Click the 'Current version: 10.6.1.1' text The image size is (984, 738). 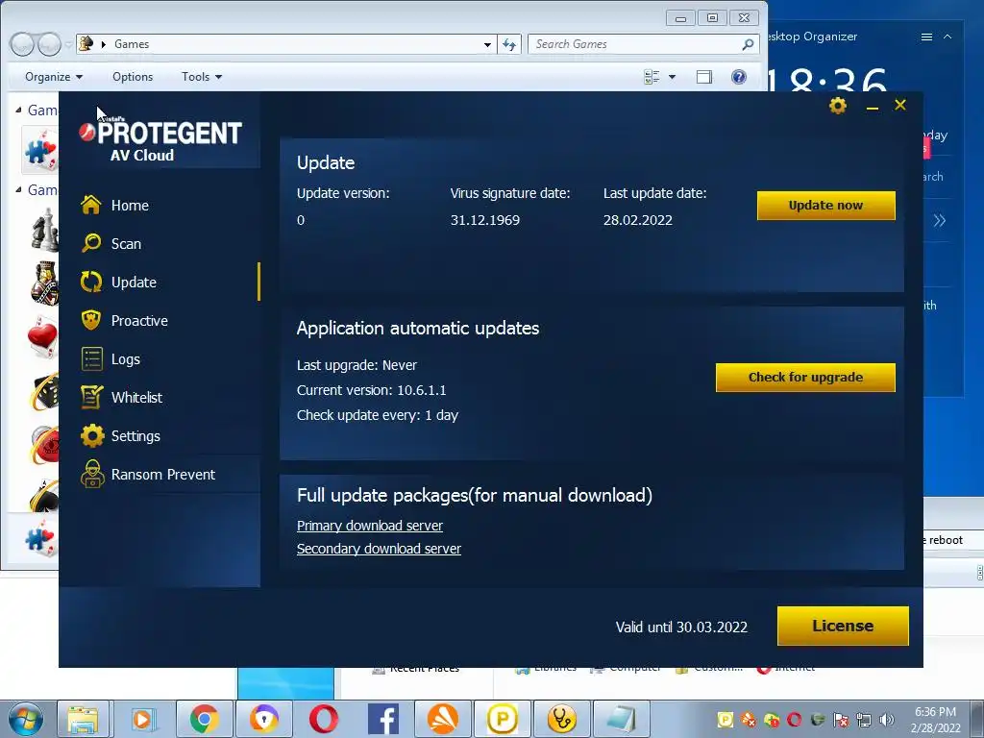tap(372, 390)
